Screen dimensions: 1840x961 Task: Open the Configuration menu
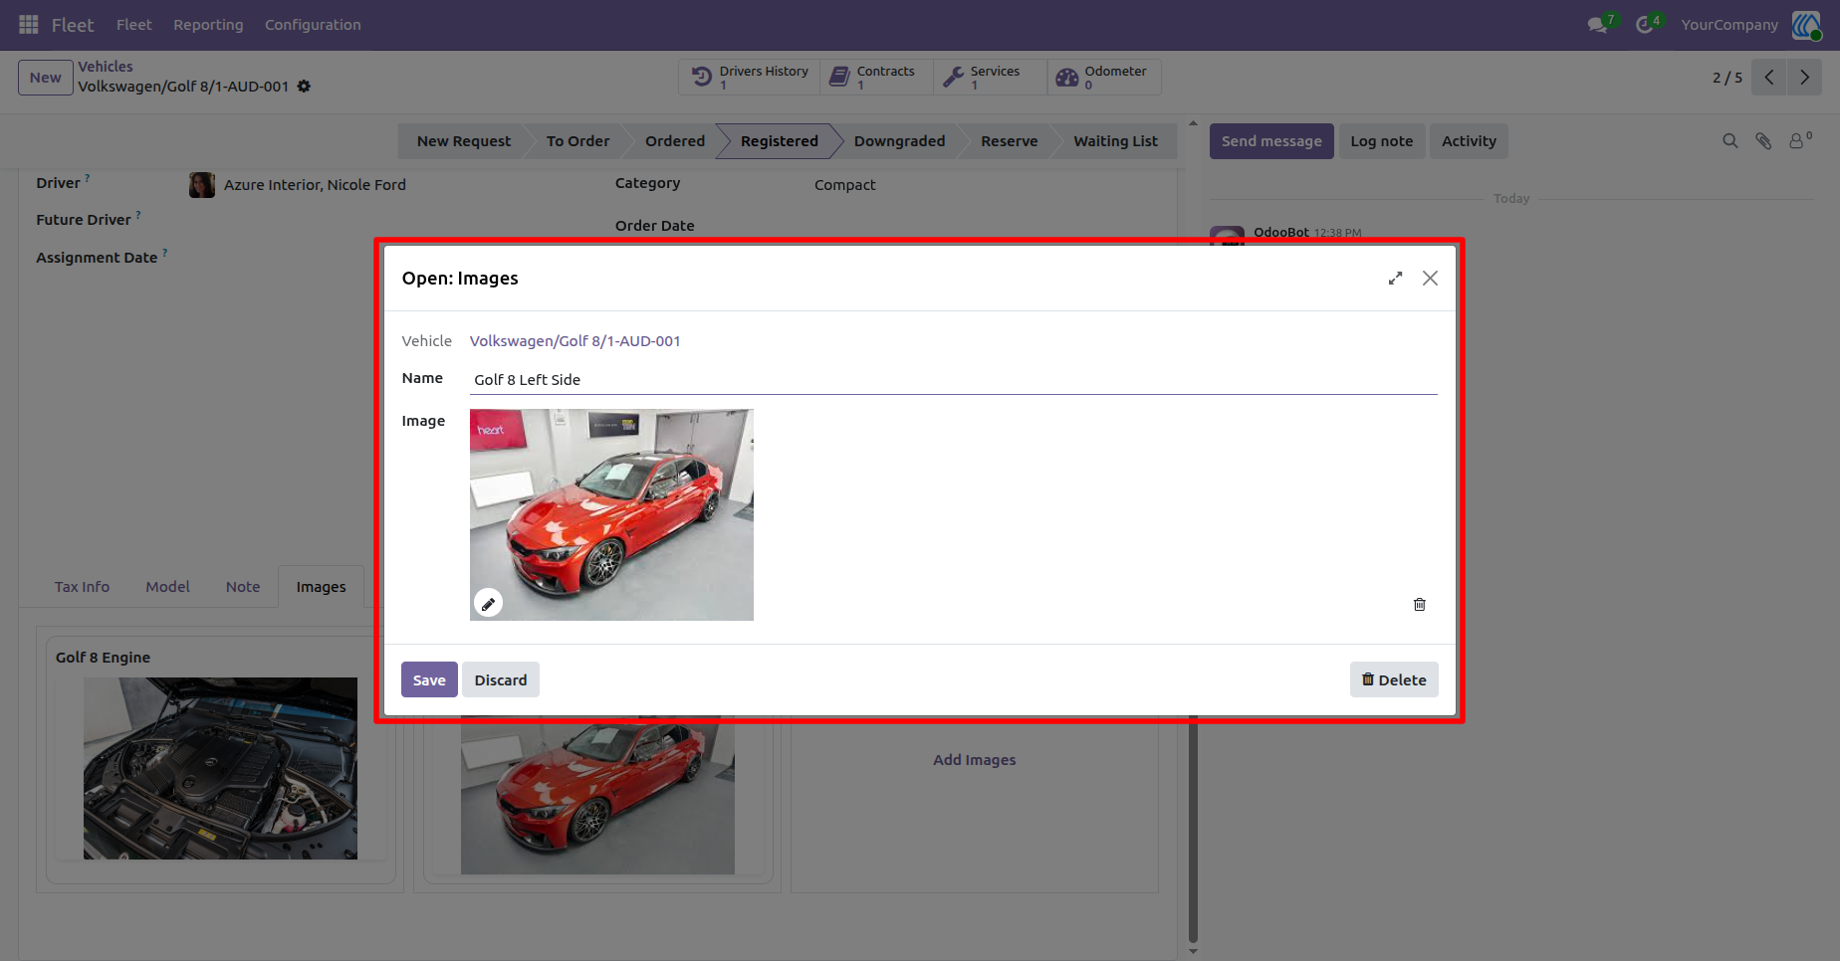[x=313, y=25]
